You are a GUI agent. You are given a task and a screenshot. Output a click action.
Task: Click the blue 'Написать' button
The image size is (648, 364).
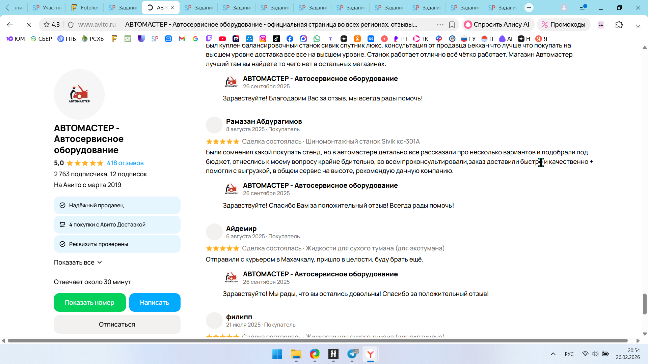[155, 303]
